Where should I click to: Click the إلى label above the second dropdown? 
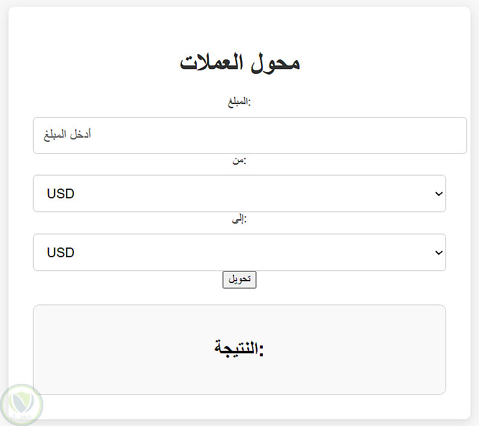click(x=239, y=219)
